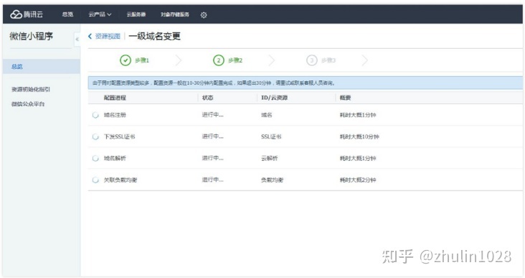Click the spinner icon in the 域名解析 row
The height and width of the screenshot is (278, 525).
pos(95,158)
